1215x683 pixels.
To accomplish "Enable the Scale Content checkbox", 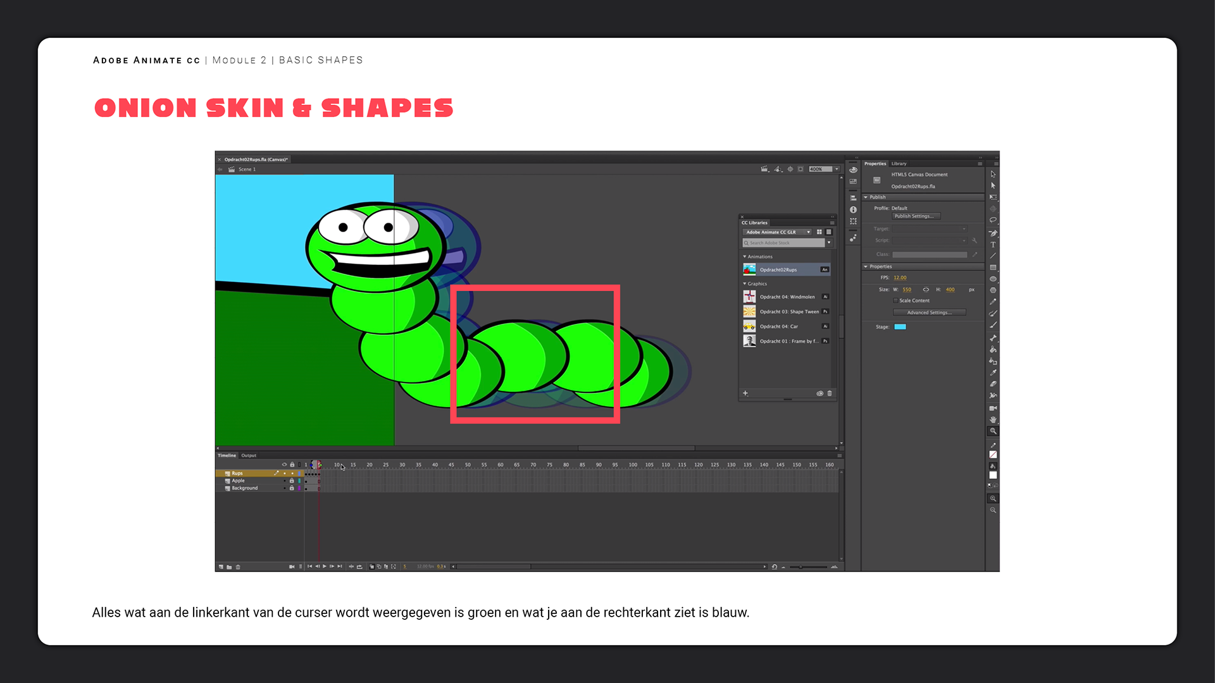I will (x=895, y=300).
